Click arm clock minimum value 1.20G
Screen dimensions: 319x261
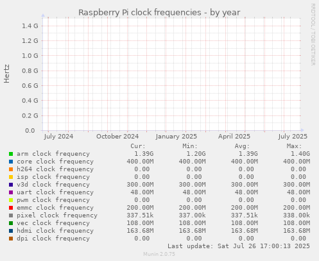196,154
